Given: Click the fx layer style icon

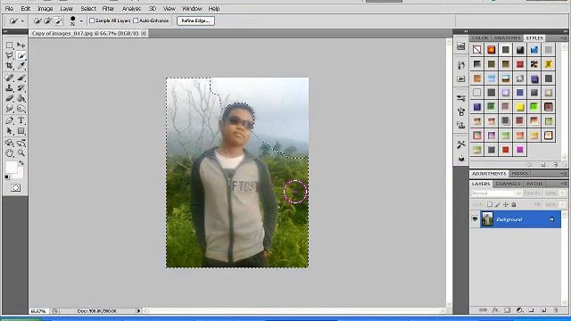Looking at the screenshot, I should pos(495,310).
